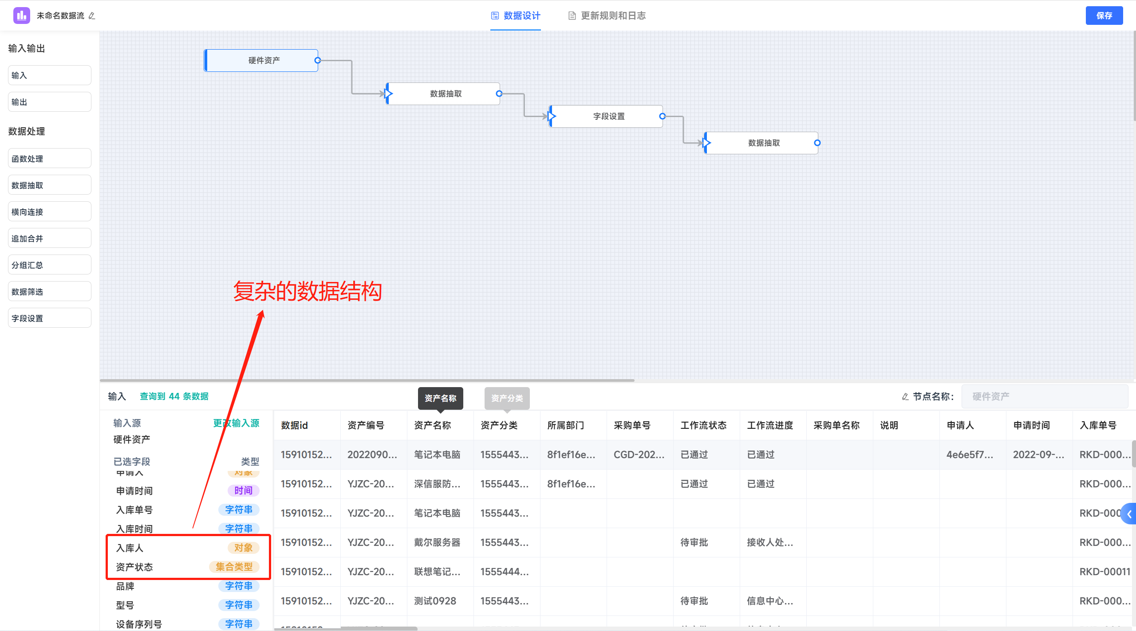Click output port of last 数据抽取 node
The height and width of the screenshot is (631, 1136).
point(817,143)
